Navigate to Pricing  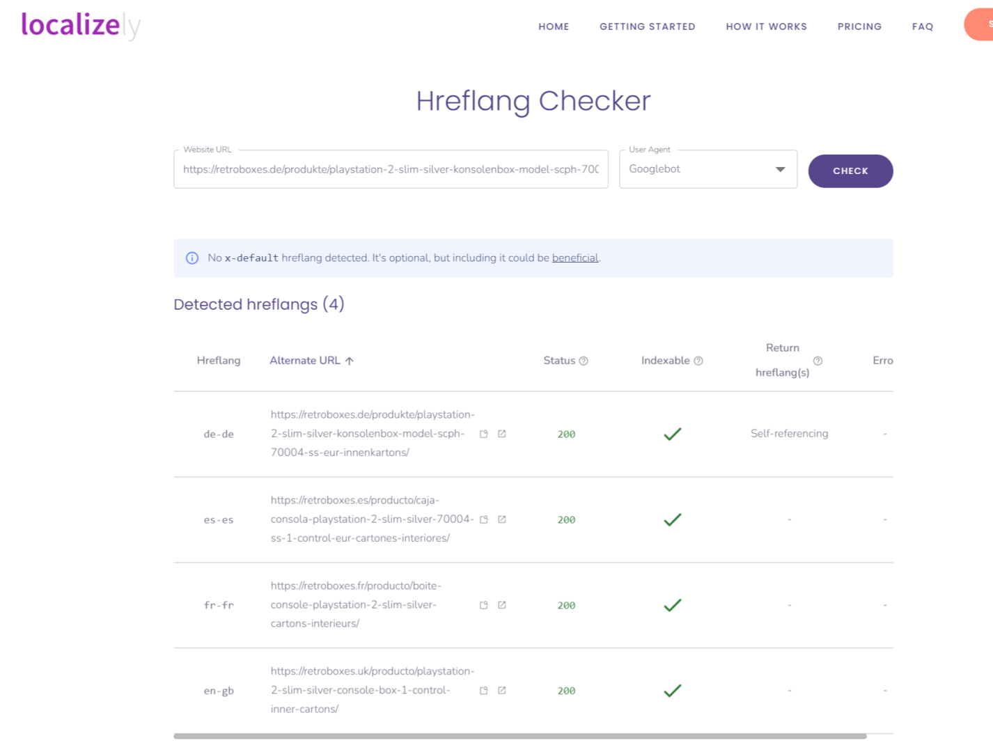(859, 26)
